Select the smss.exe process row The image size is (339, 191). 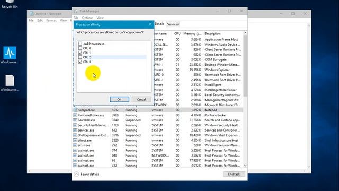[x=158, y=145]
